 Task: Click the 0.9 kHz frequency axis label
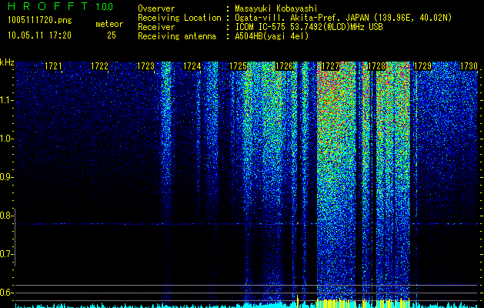pyautogui.click(x=6, y=177)
